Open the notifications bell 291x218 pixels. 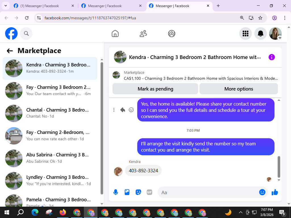261,33
